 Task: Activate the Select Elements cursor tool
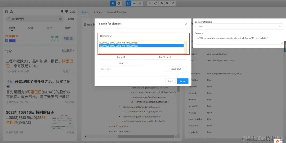click(x=129, y=3)
